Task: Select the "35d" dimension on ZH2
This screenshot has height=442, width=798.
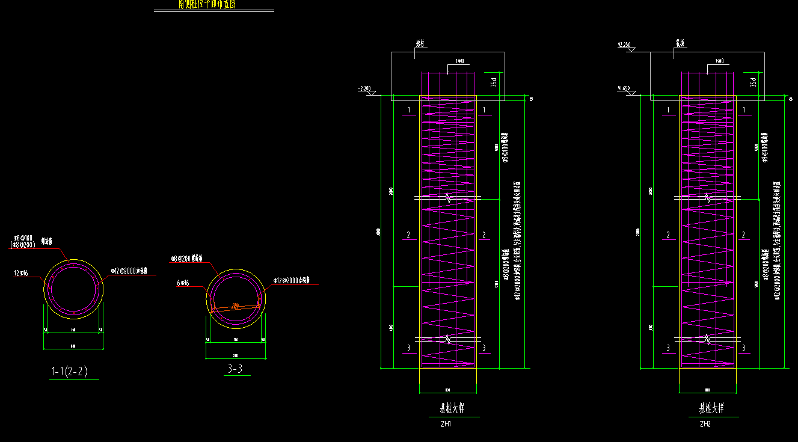Action: pos(754,82)
